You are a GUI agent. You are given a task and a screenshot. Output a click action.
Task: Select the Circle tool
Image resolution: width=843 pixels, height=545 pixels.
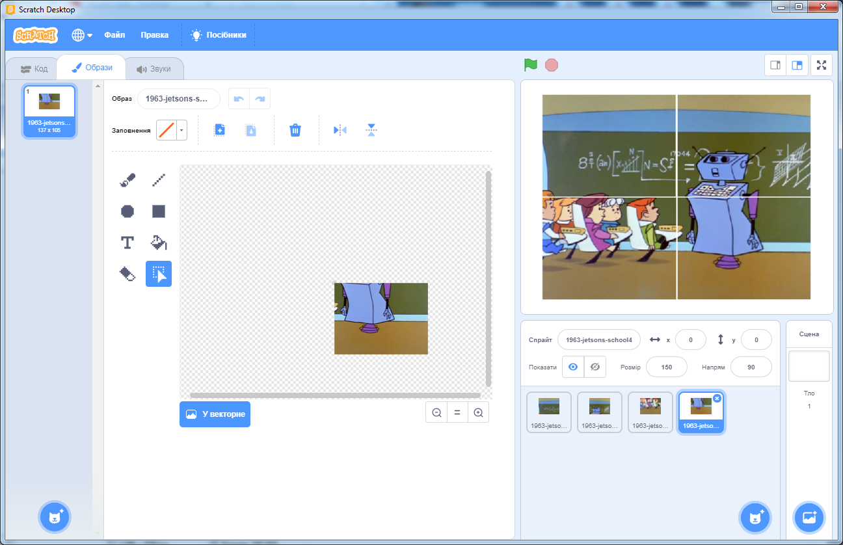click(127, 211)
